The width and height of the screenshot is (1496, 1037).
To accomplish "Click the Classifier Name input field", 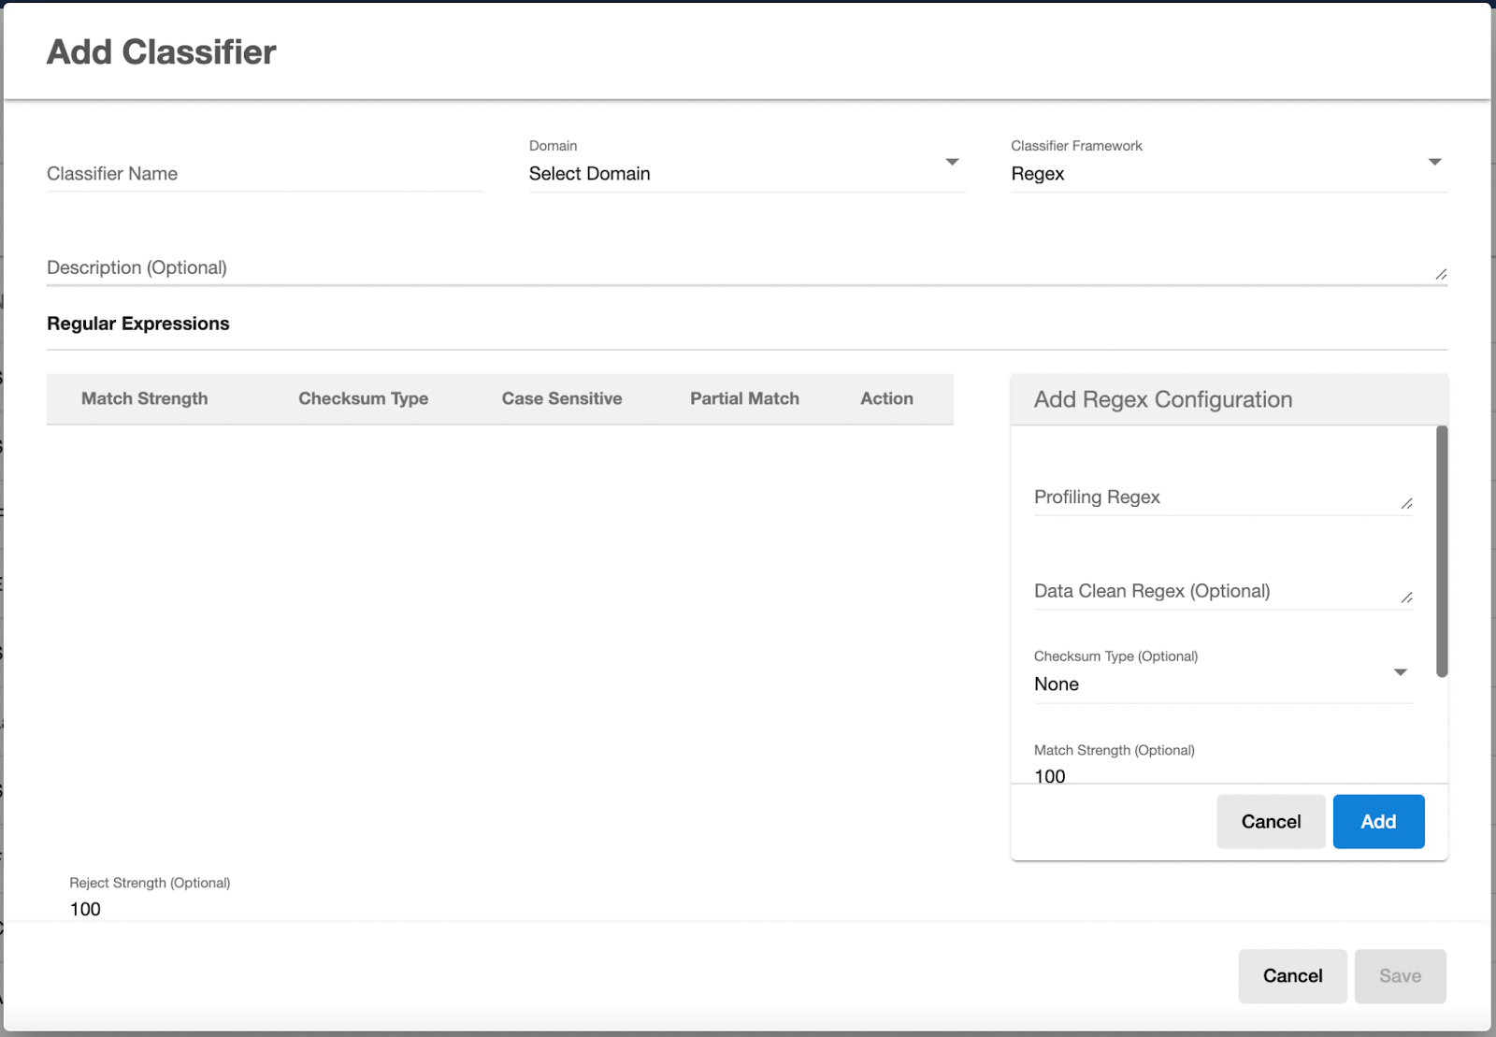I will click(264, 174).
